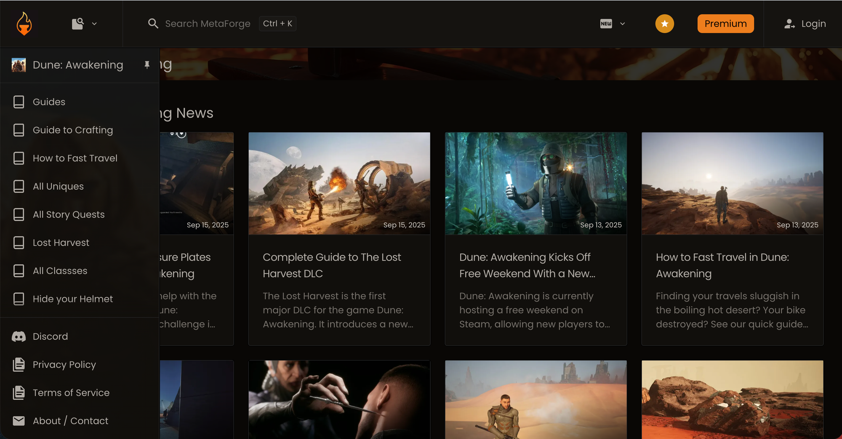The image size is (842, 439).
Task: Click the Hide your Helmet book icon
Action: point(19,299)
